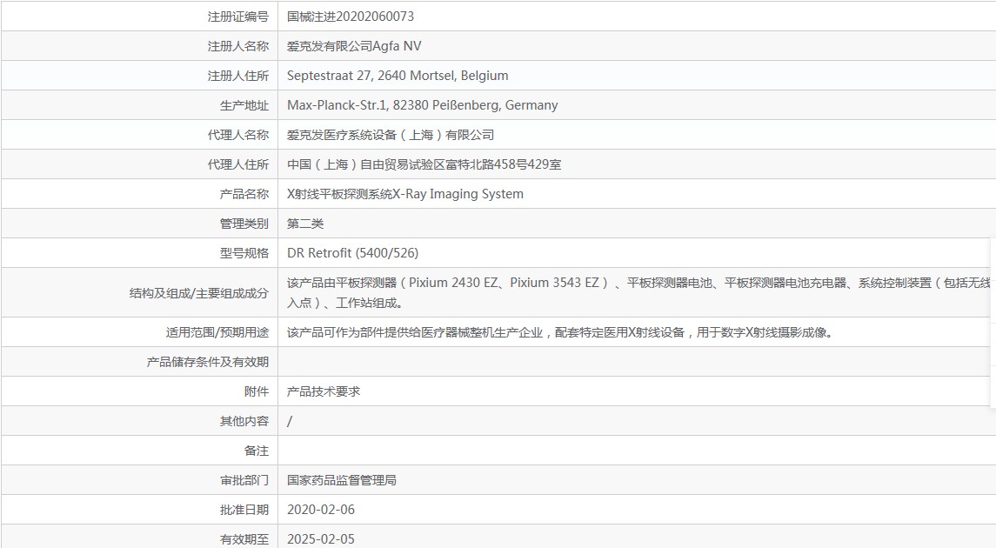Select the 代理人名称 label
Screen dimensions: 996x548
point(237,135)
